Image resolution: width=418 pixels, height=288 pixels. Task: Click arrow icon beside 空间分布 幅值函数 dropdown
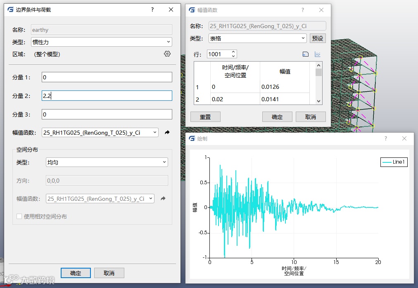click(163, 198)
